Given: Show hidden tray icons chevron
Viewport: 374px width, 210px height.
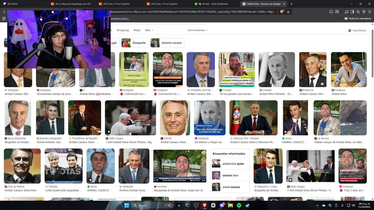Looking at the screenshot, I should click(318, 205).
